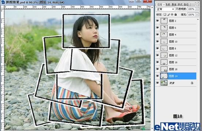Viewport: 202px width, 131px height.
Task: Select 图层 8 thumbnail
Action: pos(164,48)
